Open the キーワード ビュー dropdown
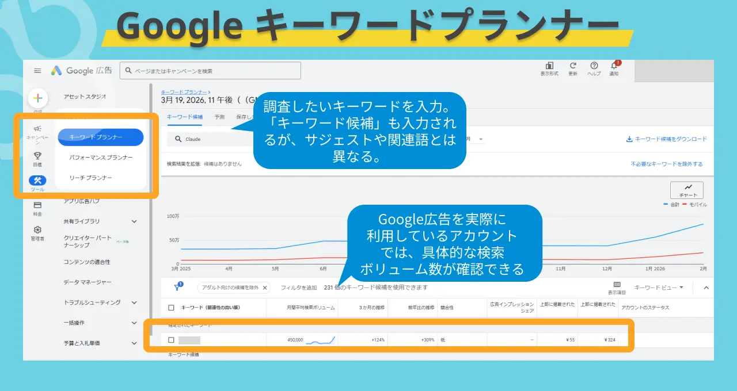 point(659,287)
